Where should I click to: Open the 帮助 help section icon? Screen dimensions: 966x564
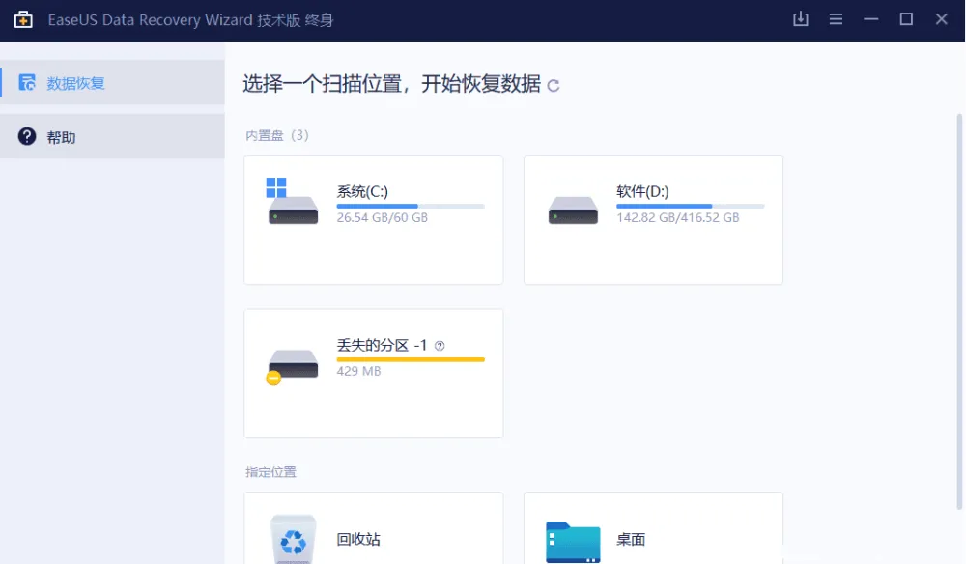[x=27, y=135]
